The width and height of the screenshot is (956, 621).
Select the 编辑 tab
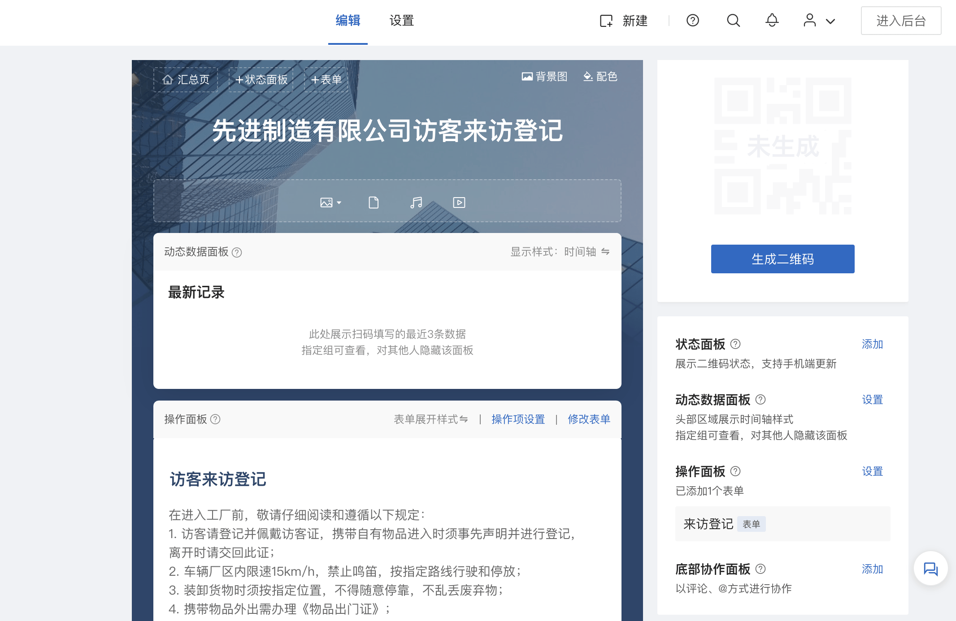(x=348, y=21)
